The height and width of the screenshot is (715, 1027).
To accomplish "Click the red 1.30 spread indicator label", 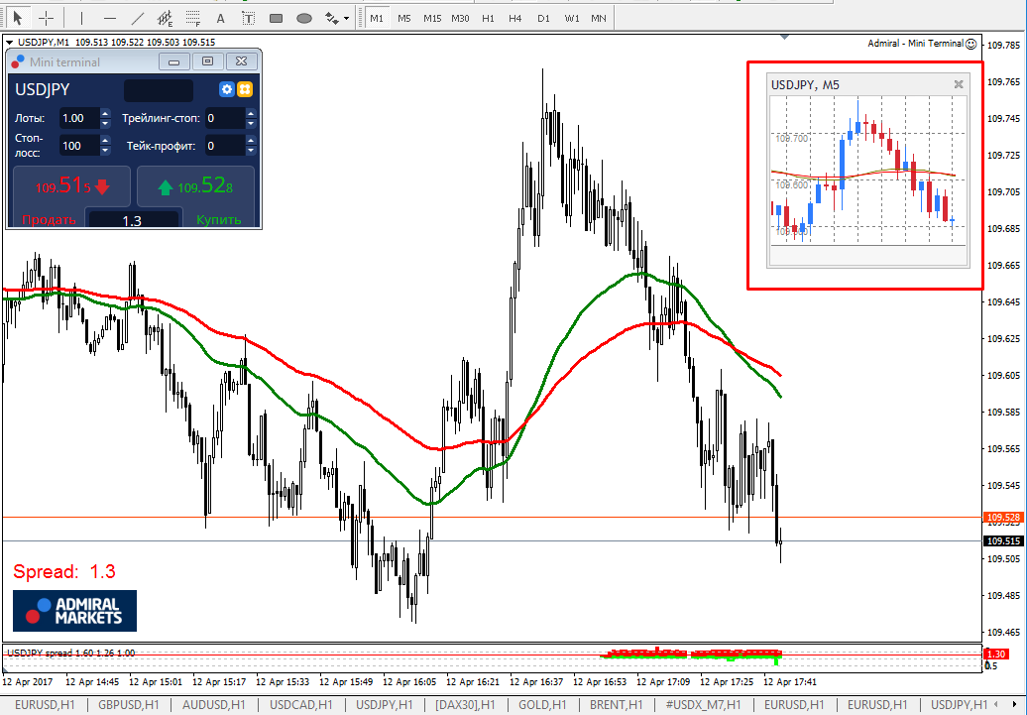I will [995, 655].
